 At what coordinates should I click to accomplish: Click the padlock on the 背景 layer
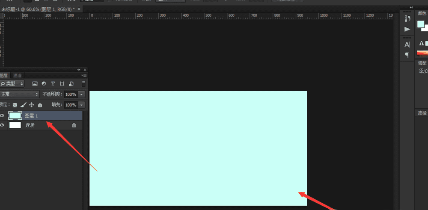coord(74,125)
